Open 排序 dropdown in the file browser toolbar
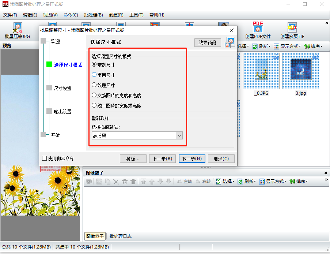The image size is (330, 254). [314, 46]
